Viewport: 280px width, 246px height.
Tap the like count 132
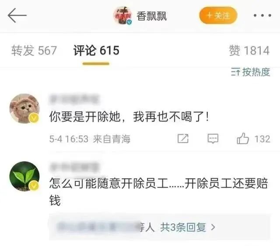tap(262, 139)
